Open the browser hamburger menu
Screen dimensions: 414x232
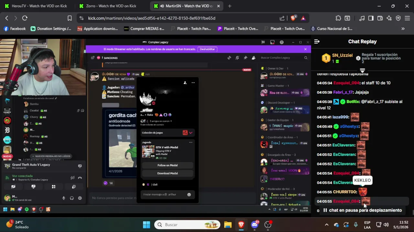click(x=407, y=18)
